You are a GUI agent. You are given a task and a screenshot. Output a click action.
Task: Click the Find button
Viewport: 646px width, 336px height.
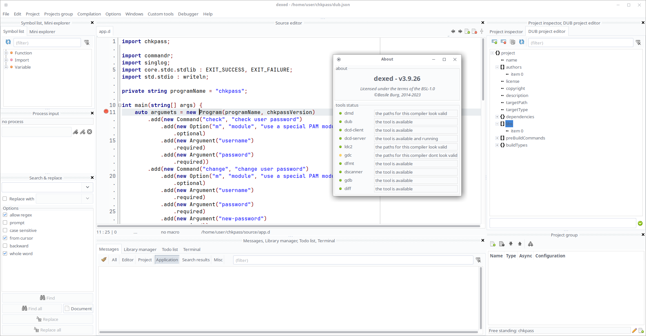pos(47,298)
